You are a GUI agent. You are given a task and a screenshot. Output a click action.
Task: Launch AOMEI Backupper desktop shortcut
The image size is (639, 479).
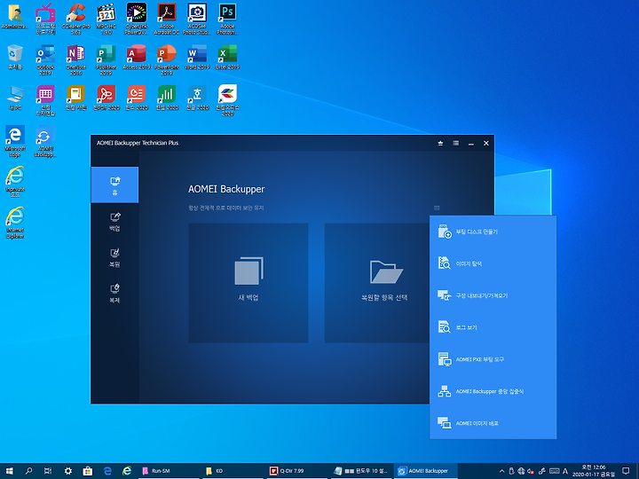tap(45, 141)
